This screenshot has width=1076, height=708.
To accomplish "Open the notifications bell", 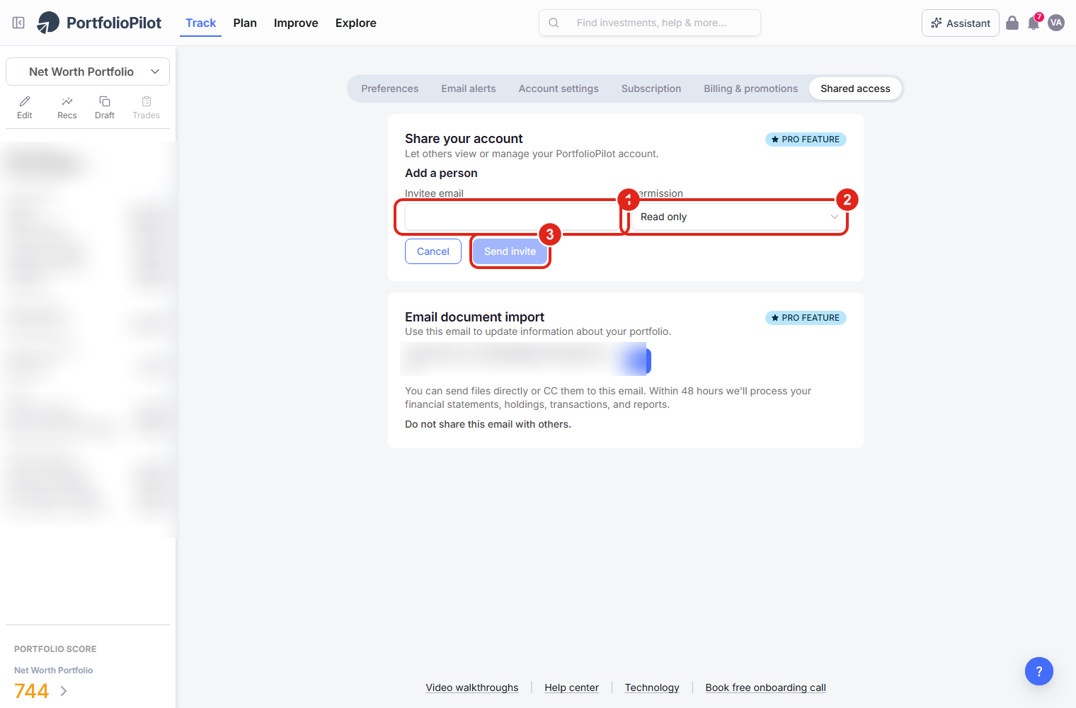I will point(1034,23).
